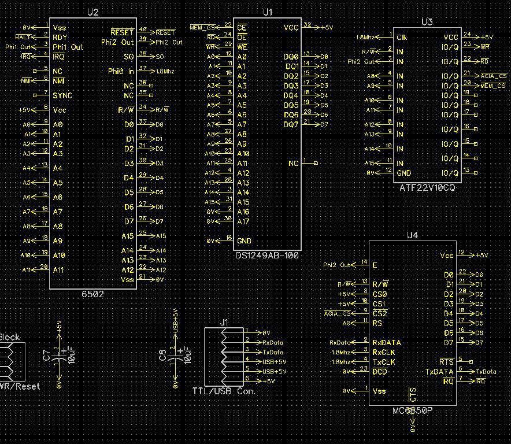This screenshot has height=444, width=511.
Task: Click the Clk pin name on U3
Action: pyautogui.click(x=402, y=38)
